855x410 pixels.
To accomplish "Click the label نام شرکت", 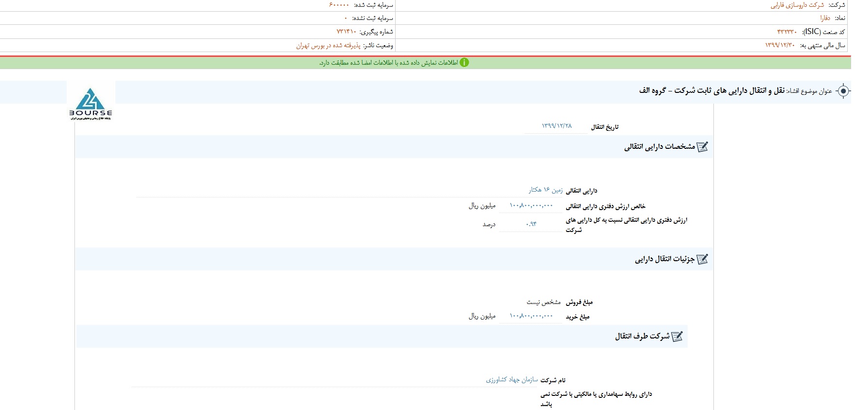I will (x=553, y=380).
